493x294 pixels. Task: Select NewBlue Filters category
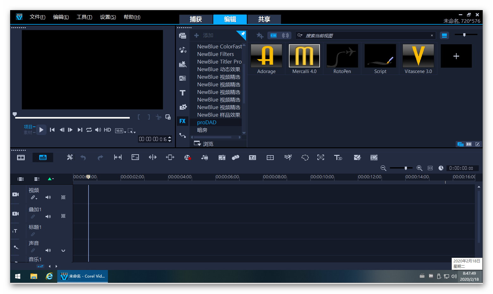(216, 54)
